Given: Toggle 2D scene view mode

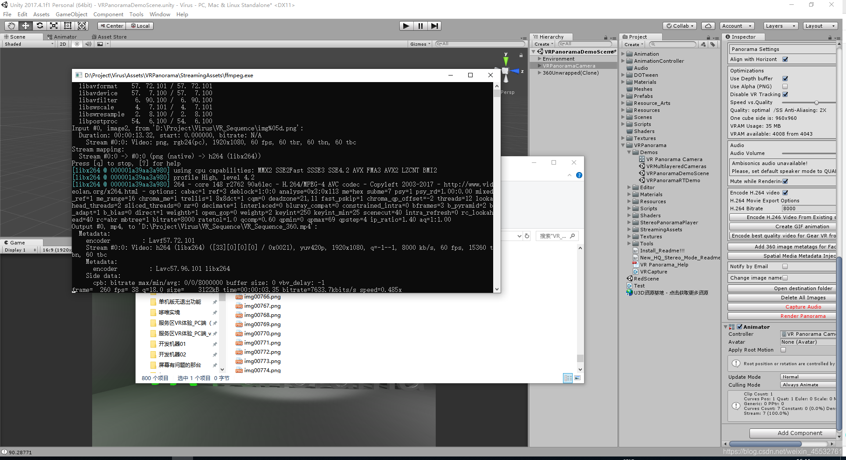Looking at the screenshot, I should (x=63, y=44).
